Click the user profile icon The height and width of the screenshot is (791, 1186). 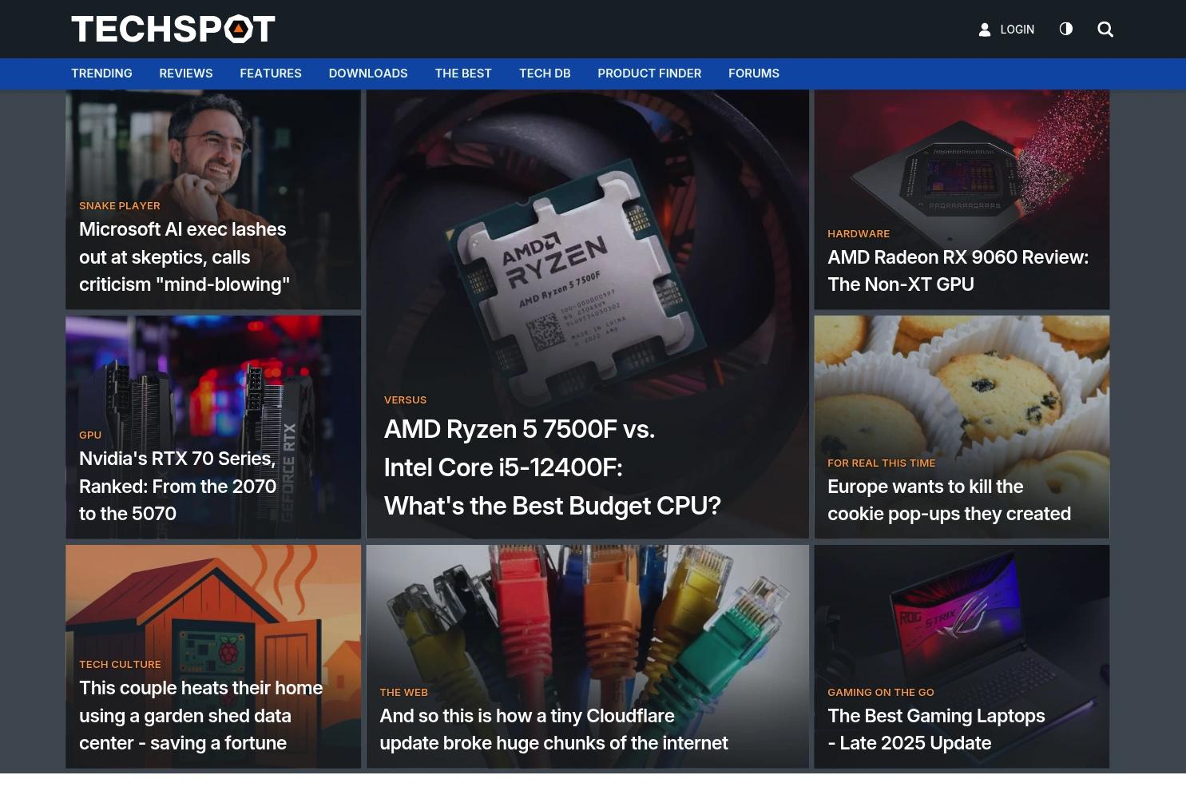tap(985, 30)
